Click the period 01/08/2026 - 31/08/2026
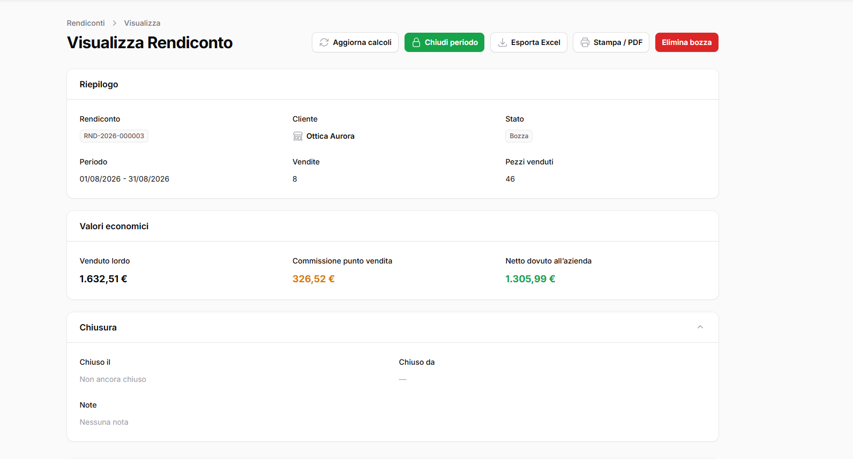Image resolution: width=853 pixels, height=459 pixels. 124,179
